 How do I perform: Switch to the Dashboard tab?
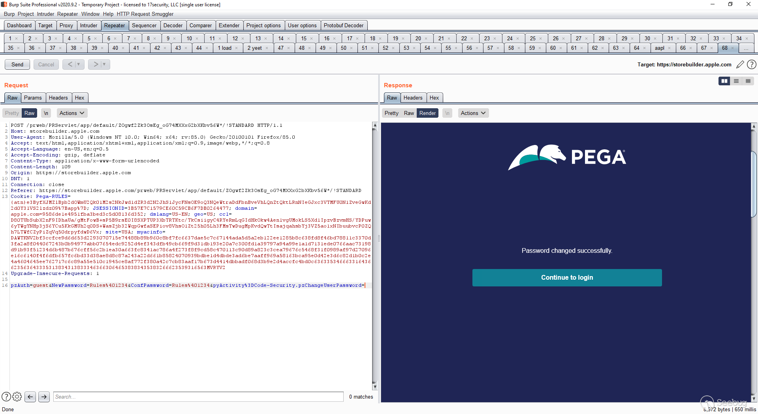19,25
